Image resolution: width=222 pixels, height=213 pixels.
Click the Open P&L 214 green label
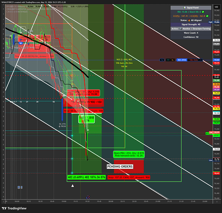129,154
